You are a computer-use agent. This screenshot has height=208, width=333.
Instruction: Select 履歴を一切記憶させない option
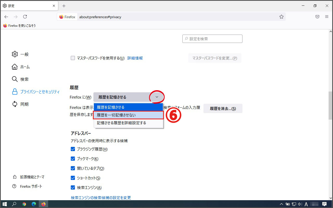(129, 115)
